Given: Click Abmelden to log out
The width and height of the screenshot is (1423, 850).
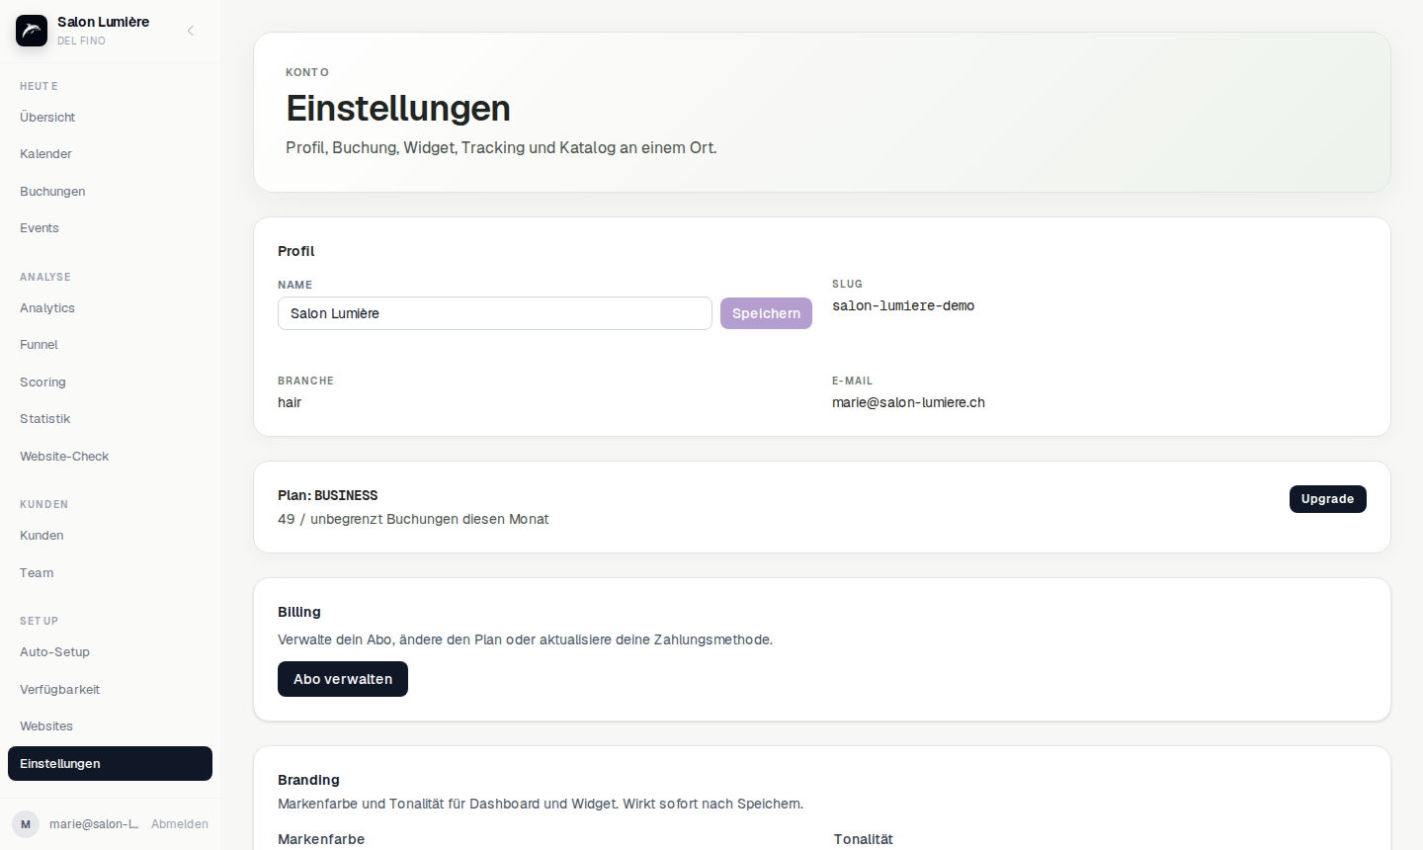Looking at the screenshot, I should pyautogui.click(x=180, y=824).
